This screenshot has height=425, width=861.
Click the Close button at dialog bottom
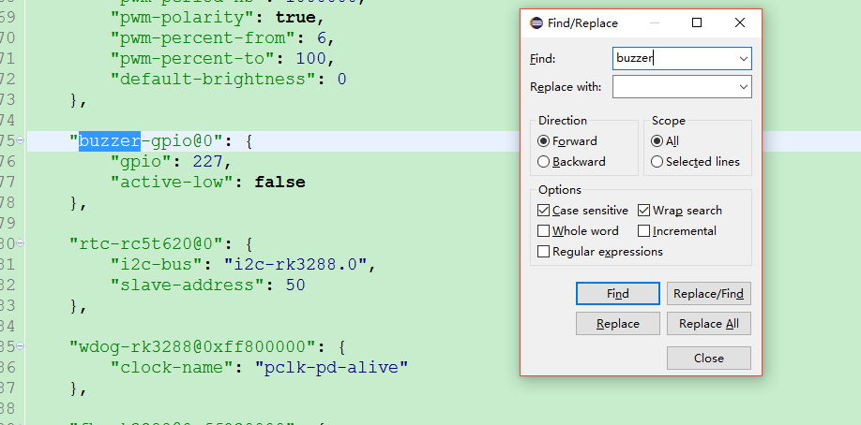click(x=708, y=358)
